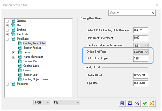Click the blue floppy disk save icon

(x=122, y=103)
